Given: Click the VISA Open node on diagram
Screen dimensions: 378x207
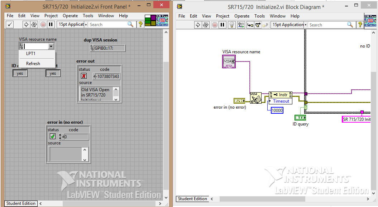Looking at the screenshot, I should click(x=255, y=98).
